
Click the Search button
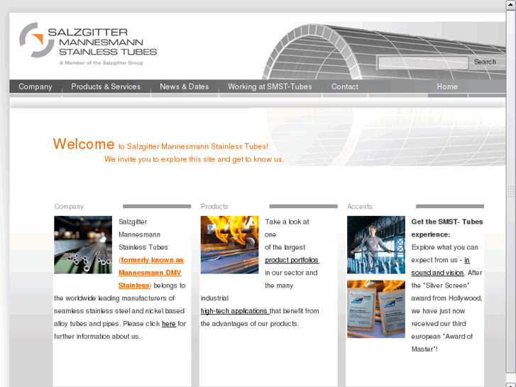485,62
